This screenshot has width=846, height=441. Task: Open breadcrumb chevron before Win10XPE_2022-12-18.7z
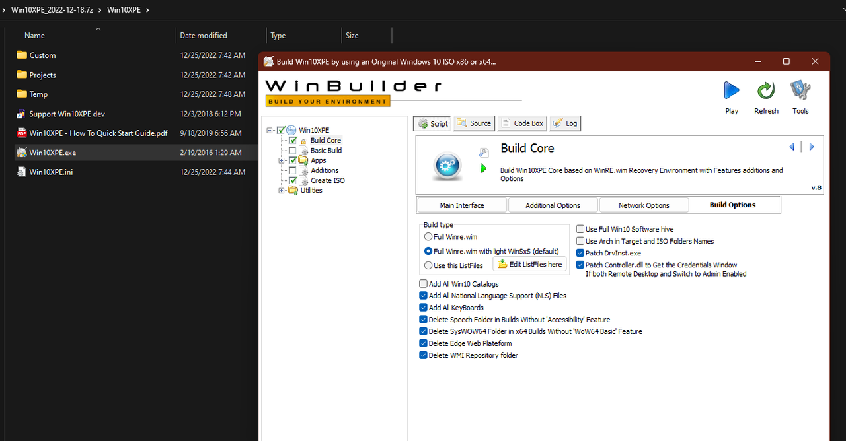pos(5,10)
